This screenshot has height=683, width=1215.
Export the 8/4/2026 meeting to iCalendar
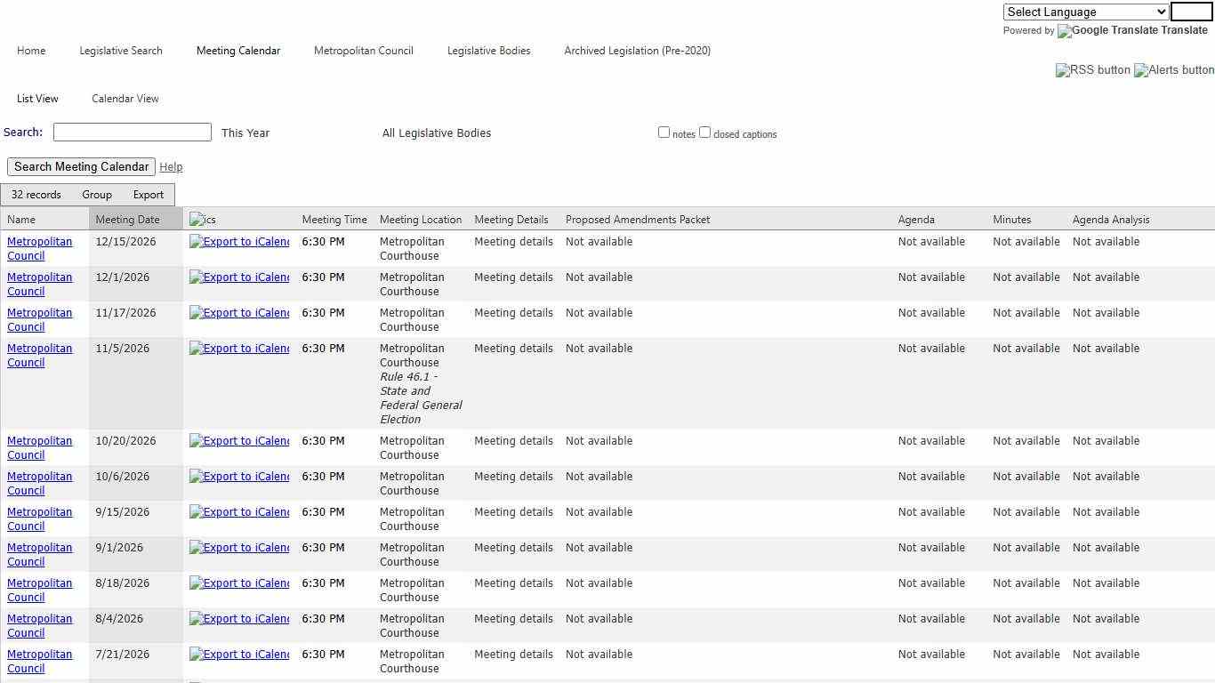(x=238, y=618)
